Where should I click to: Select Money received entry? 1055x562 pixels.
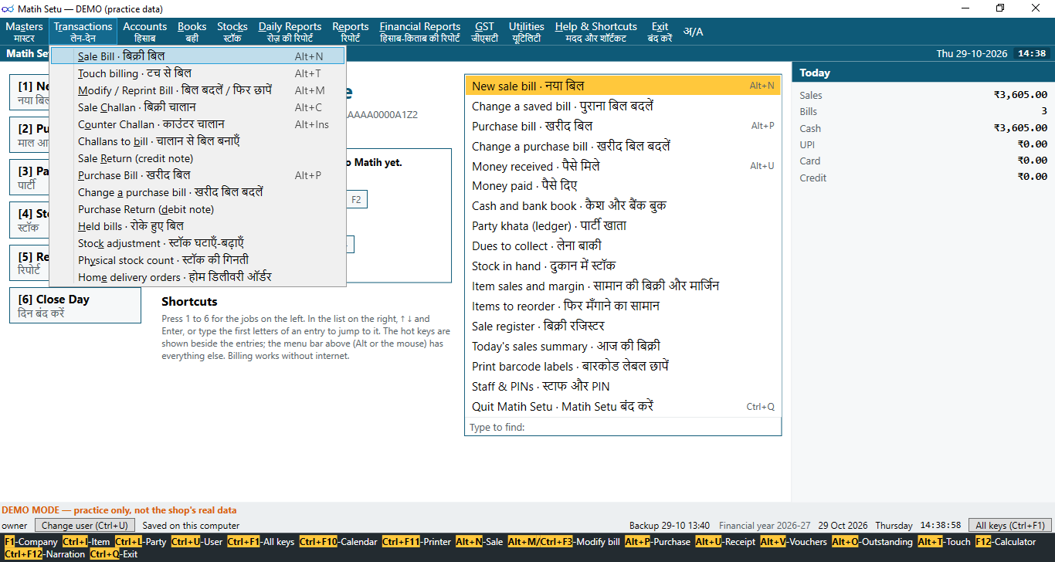click(623, 166)
